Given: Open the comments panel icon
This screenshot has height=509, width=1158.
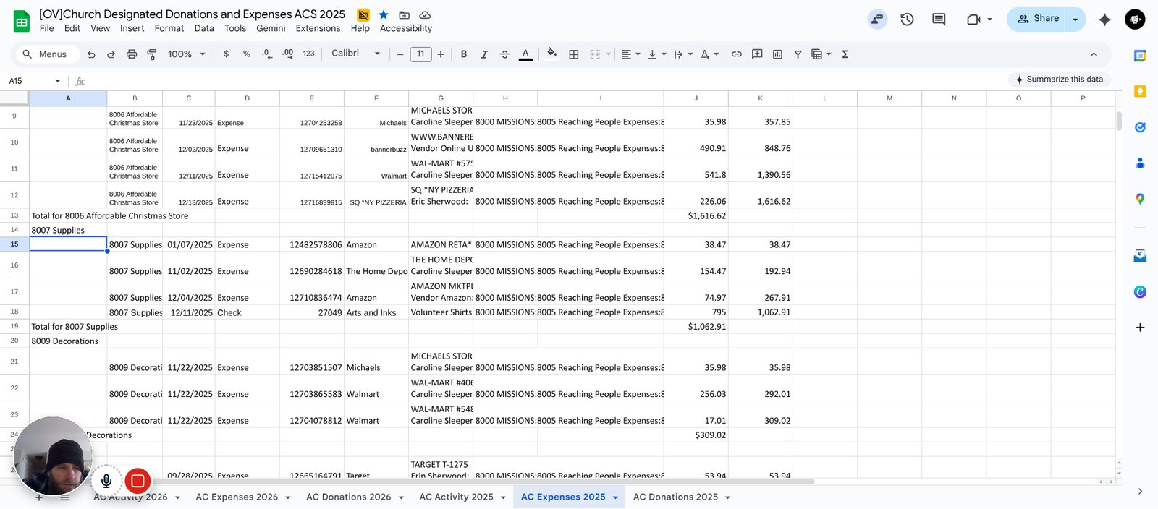Looking at the screenshot, I should [x=939, y=20].
